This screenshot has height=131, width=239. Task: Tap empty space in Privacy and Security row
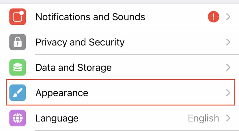(175, 42)
